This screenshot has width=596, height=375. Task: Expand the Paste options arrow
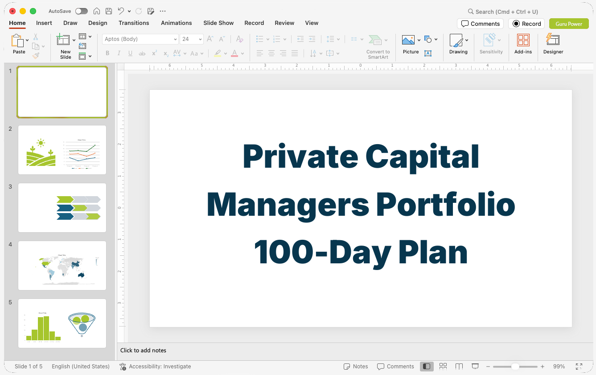tap(27, 40)
